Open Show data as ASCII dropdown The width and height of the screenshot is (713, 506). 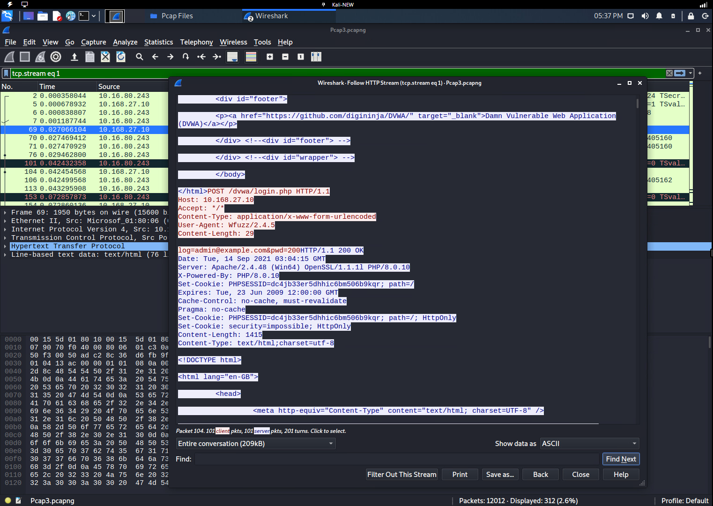[x=589, y=443]
